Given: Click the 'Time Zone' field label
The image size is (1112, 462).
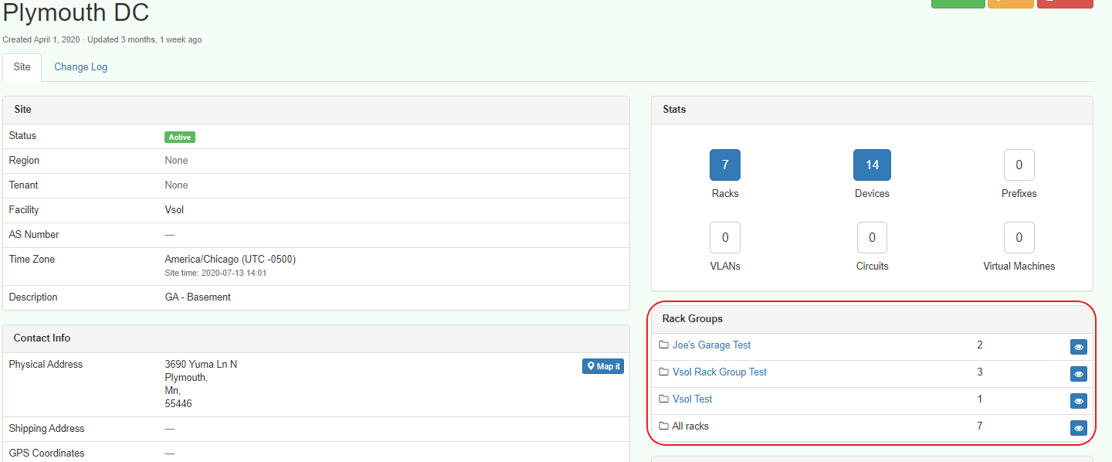Looking at the screenshot, I should [x=32, y=260].
